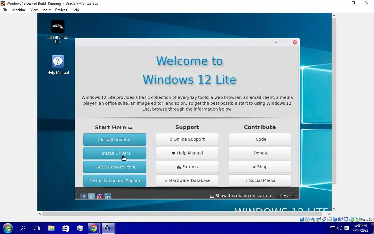Open Chrome from the taskbar
This screenshot has height=234, width=374.
[93, 228]
